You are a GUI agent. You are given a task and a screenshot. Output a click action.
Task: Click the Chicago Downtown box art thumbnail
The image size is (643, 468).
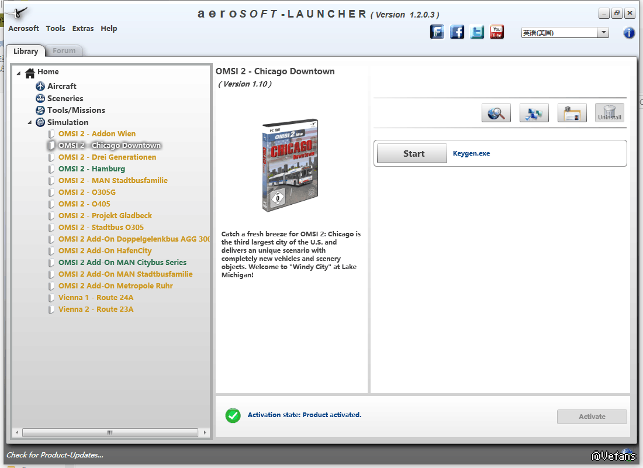tap(291, 166)
